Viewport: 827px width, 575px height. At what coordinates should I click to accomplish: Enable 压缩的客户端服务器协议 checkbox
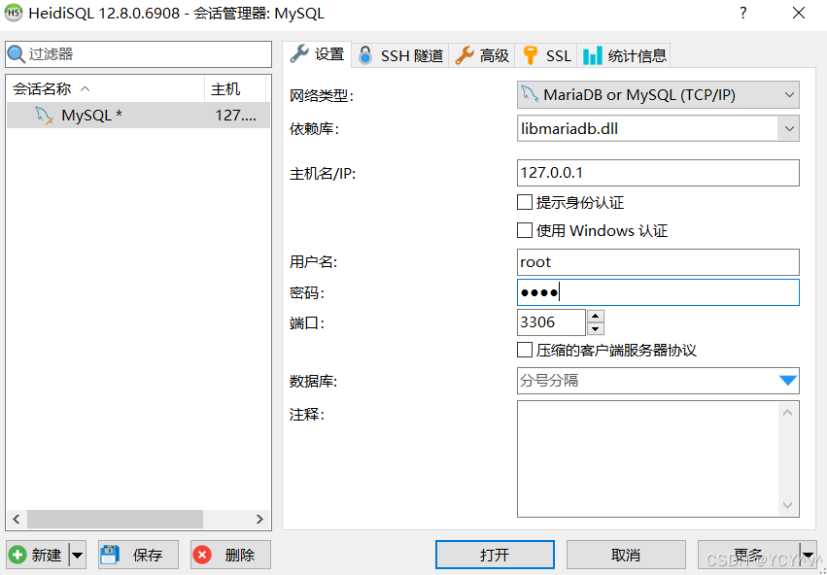524,350
